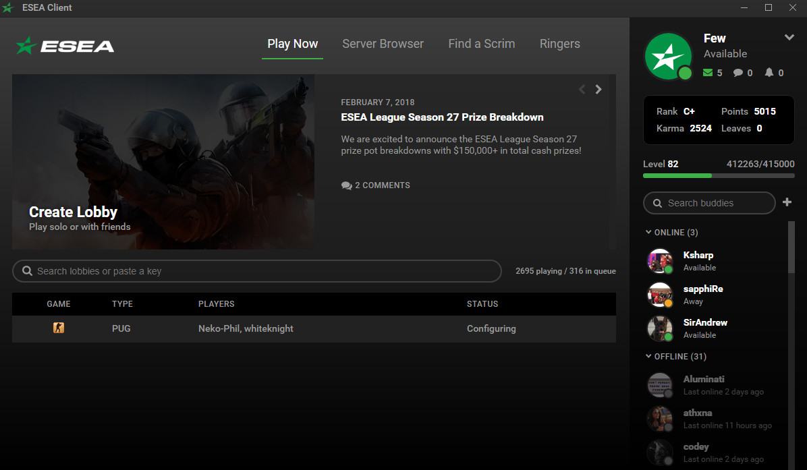The image size is (807, 470).
Task: Click the Counter-Strike game icon in PUG row
Action: (59, 328)
